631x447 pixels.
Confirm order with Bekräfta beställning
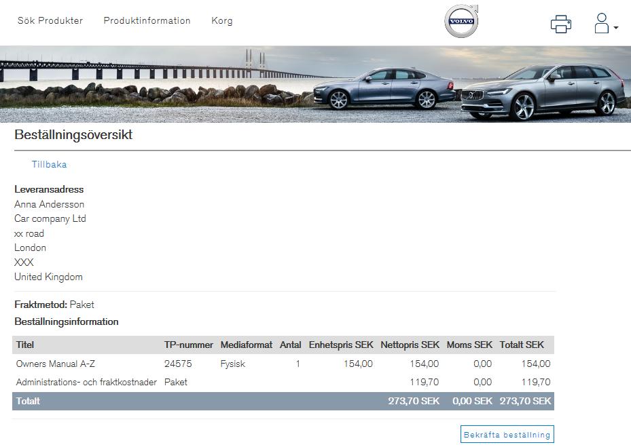click(507, 435)
